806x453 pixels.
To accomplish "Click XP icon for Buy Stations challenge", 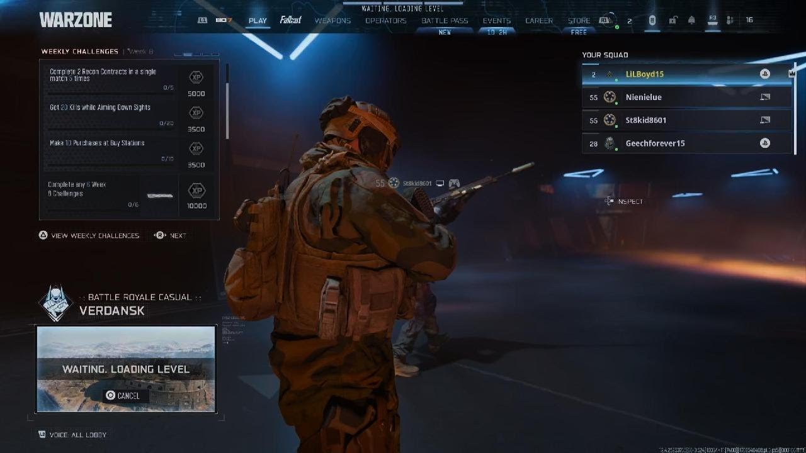I will point(196,148).
